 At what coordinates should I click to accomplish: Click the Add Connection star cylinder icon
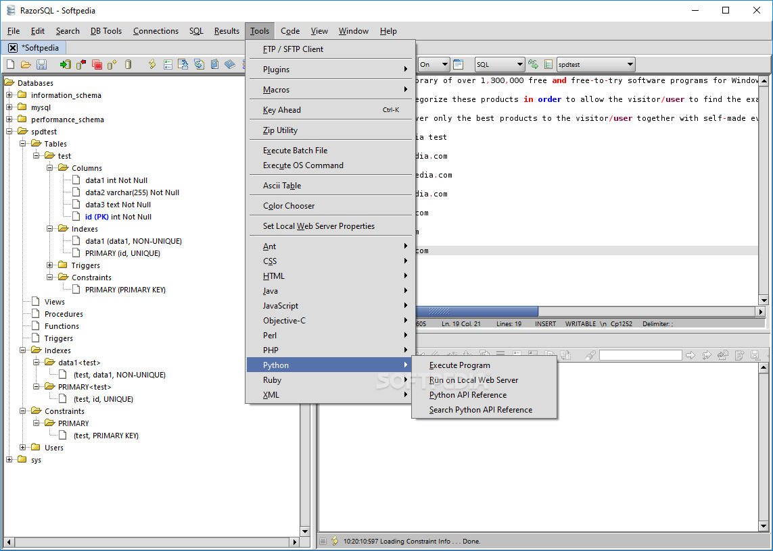(x=112, y=65)
